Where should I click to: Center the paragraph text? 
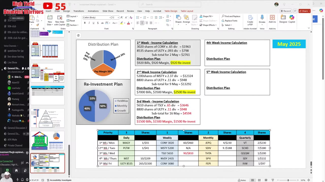(x=142, y=23)
